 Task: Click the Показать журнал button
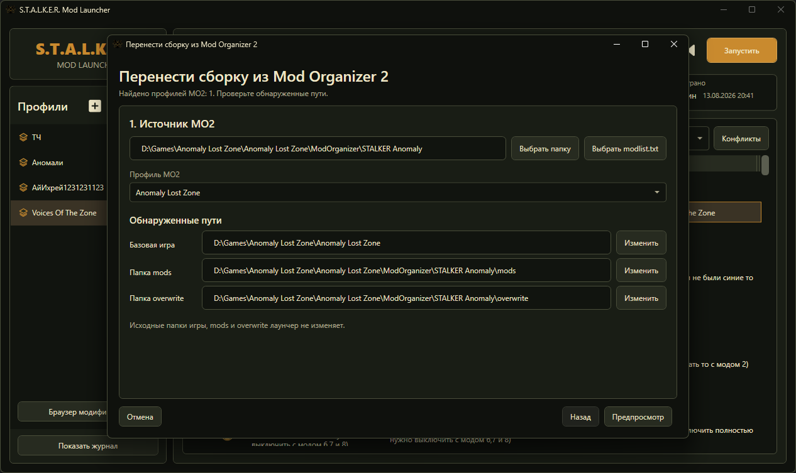pos(88,446)
